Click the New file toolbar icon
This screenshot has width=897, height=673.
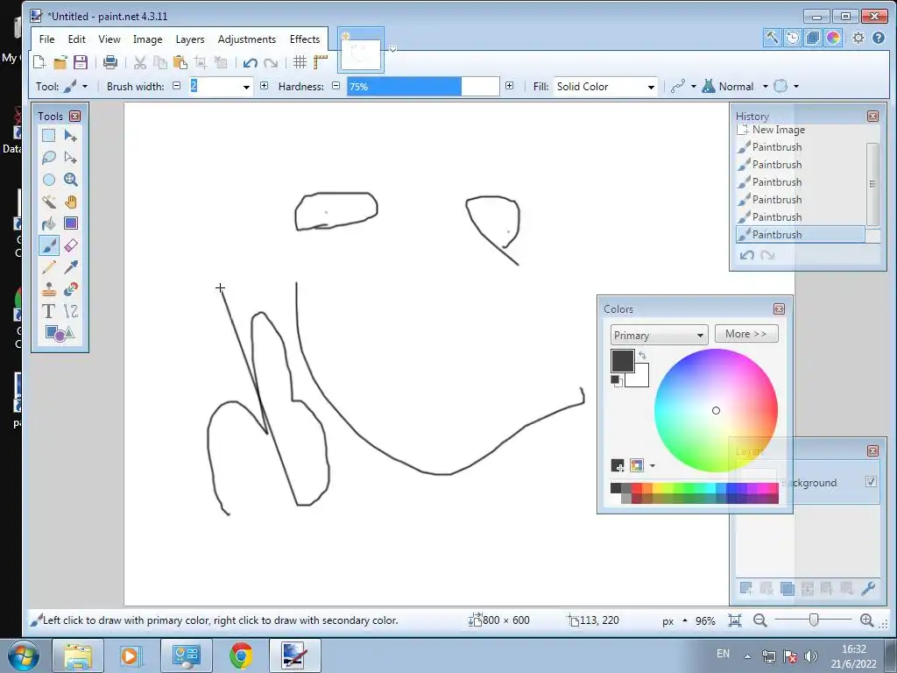click(39, 62)
